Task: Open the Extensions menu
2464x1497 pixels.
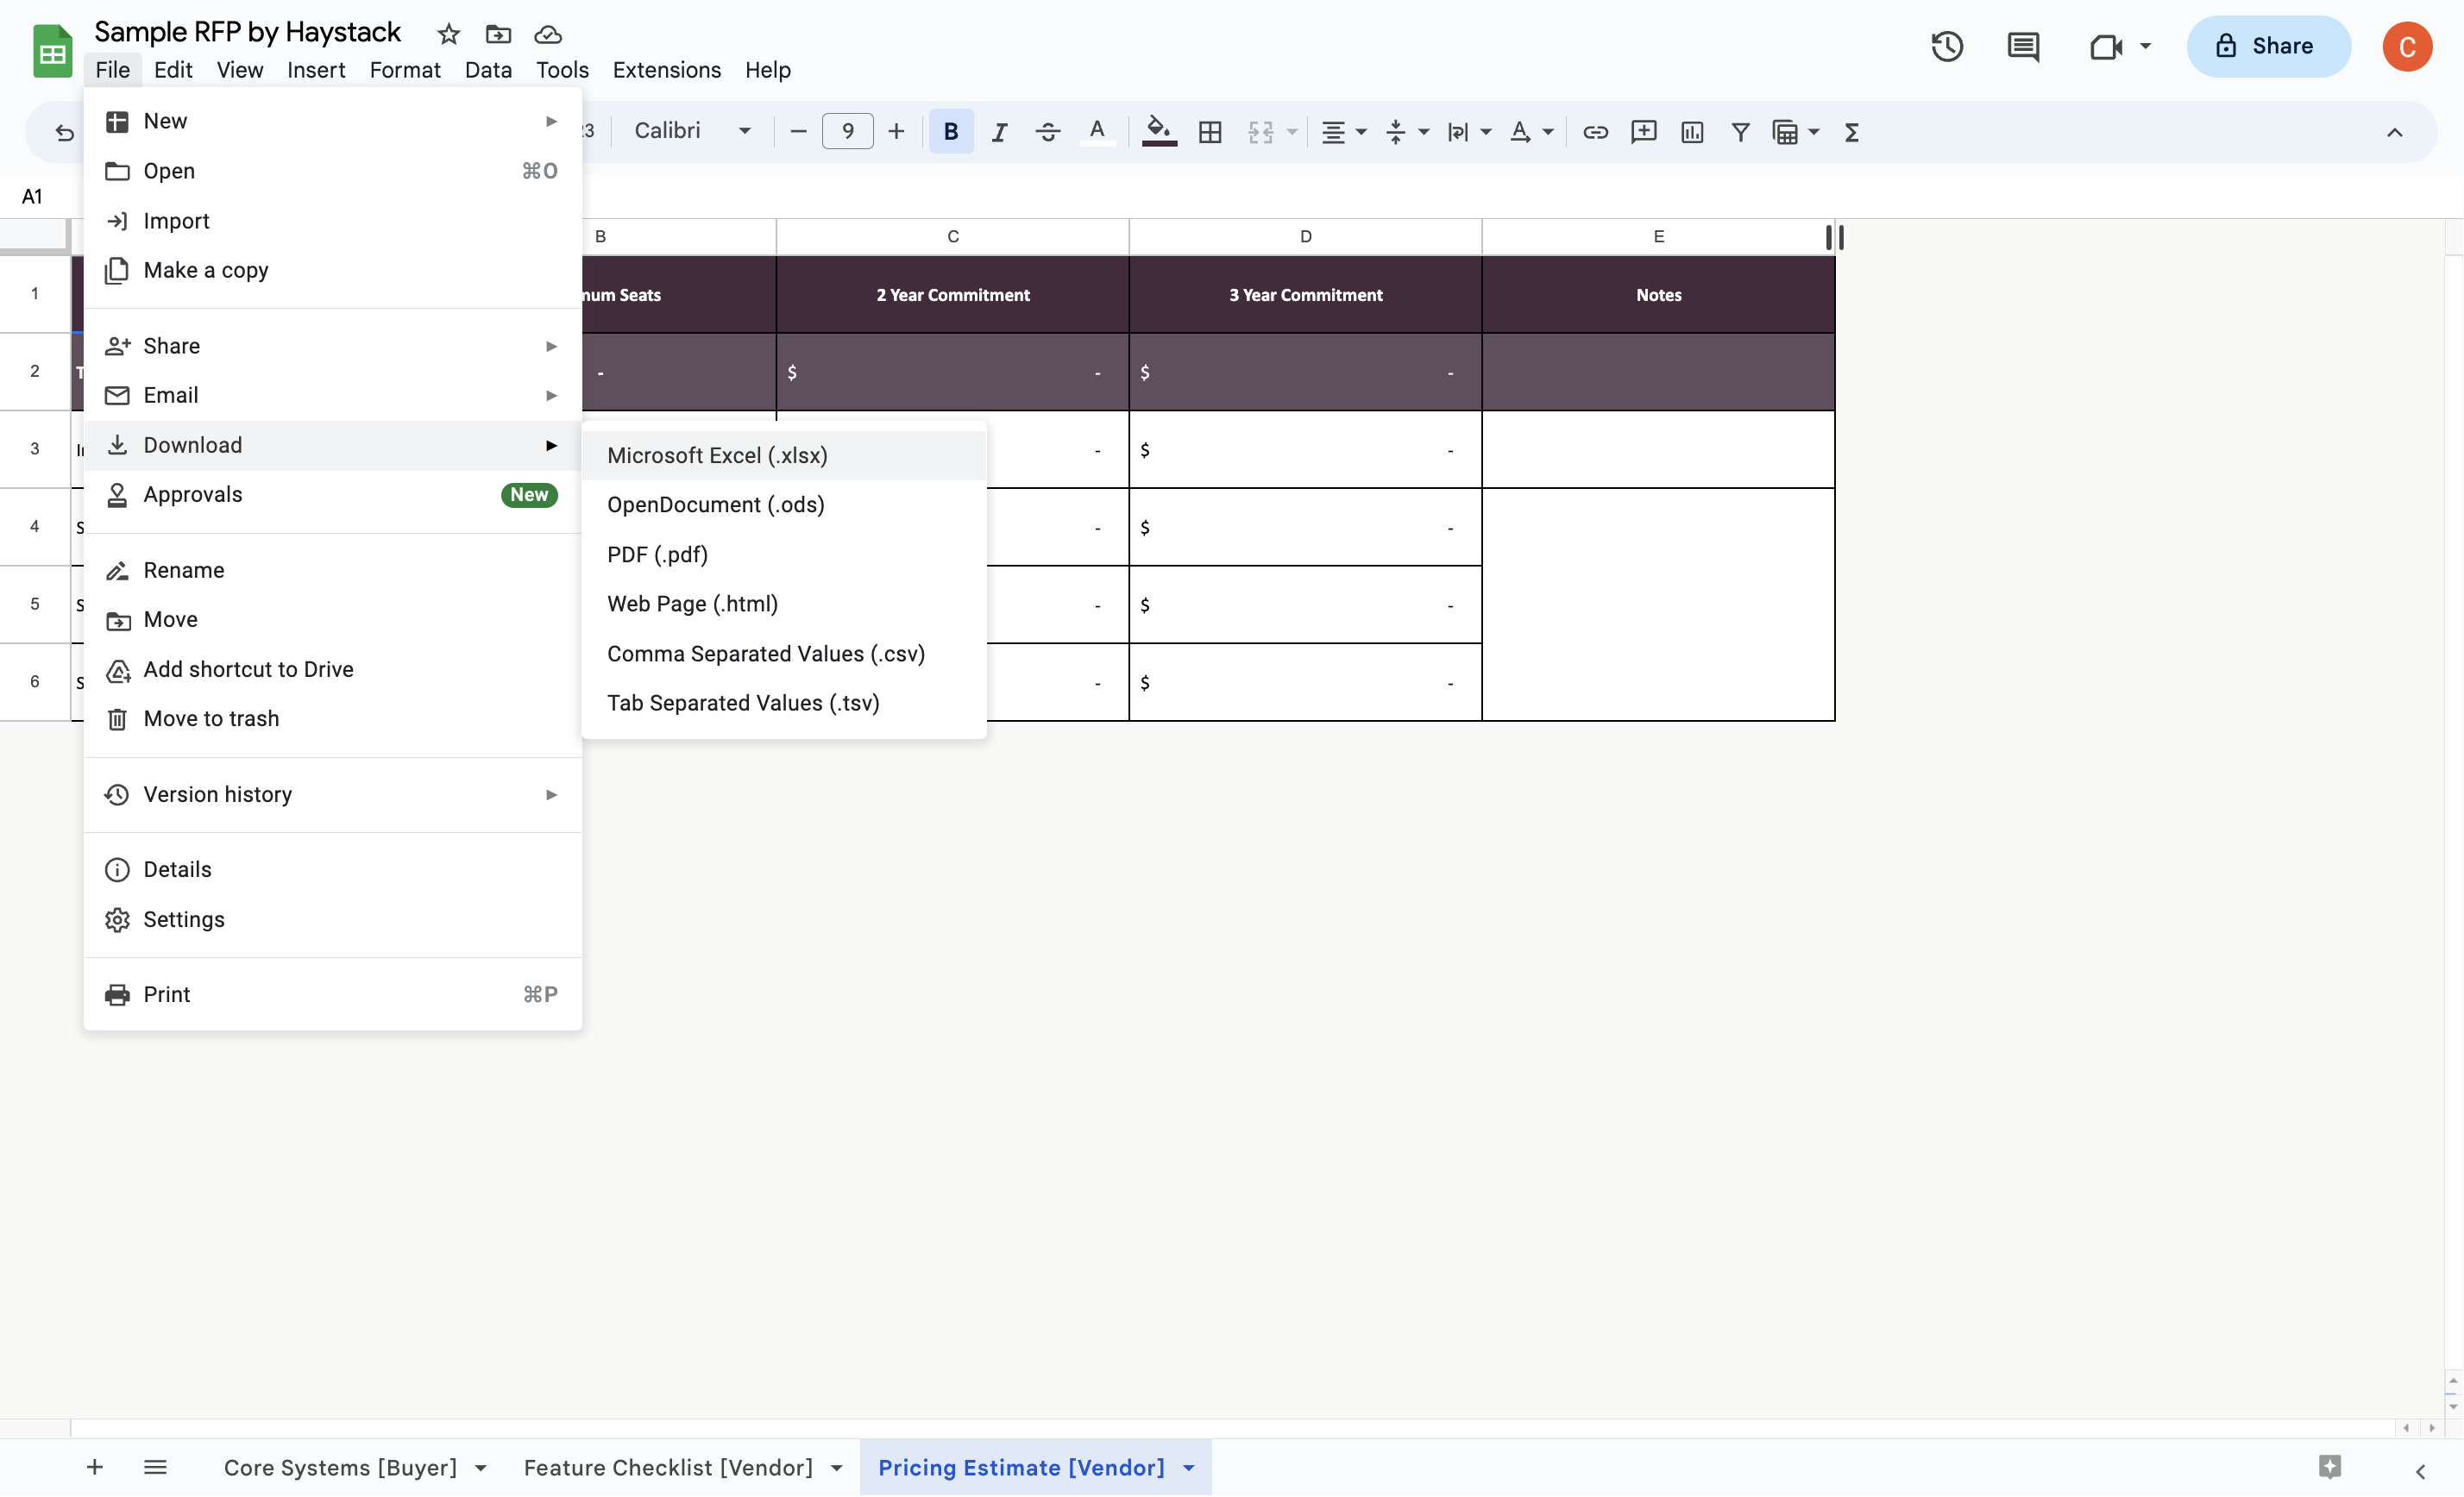Action: 666,70
